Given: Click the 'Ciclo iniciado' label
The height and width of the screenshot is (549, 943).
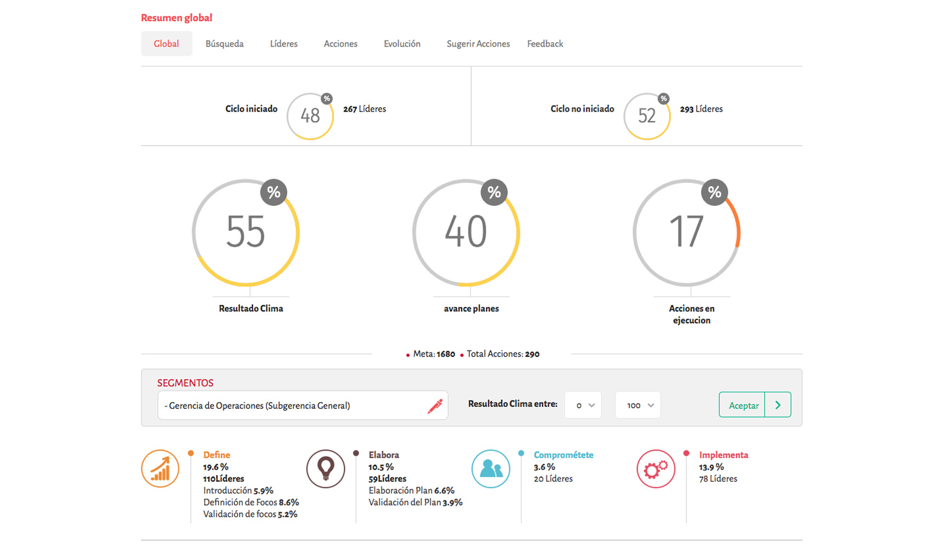Looking at the screenshot, I should coord(252,109).
